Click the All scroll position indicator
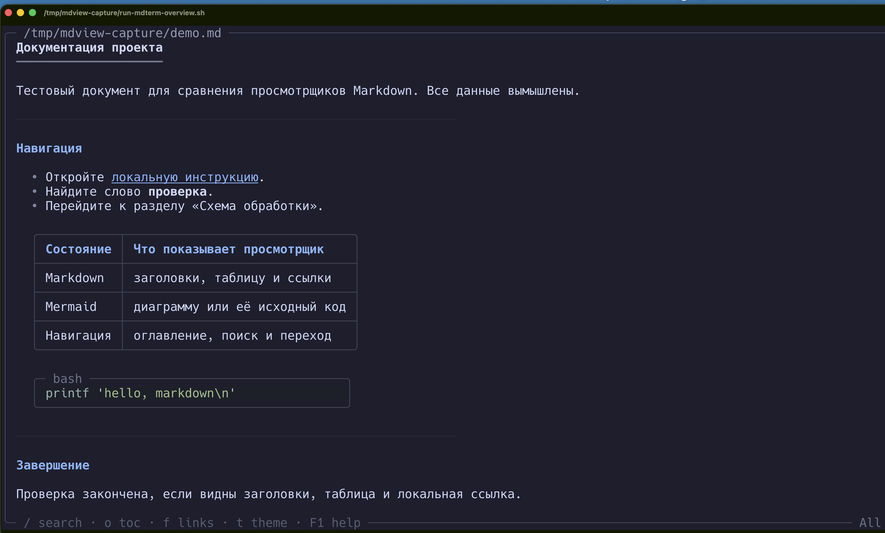Screen dimensions: 885x533 [870, 523]
